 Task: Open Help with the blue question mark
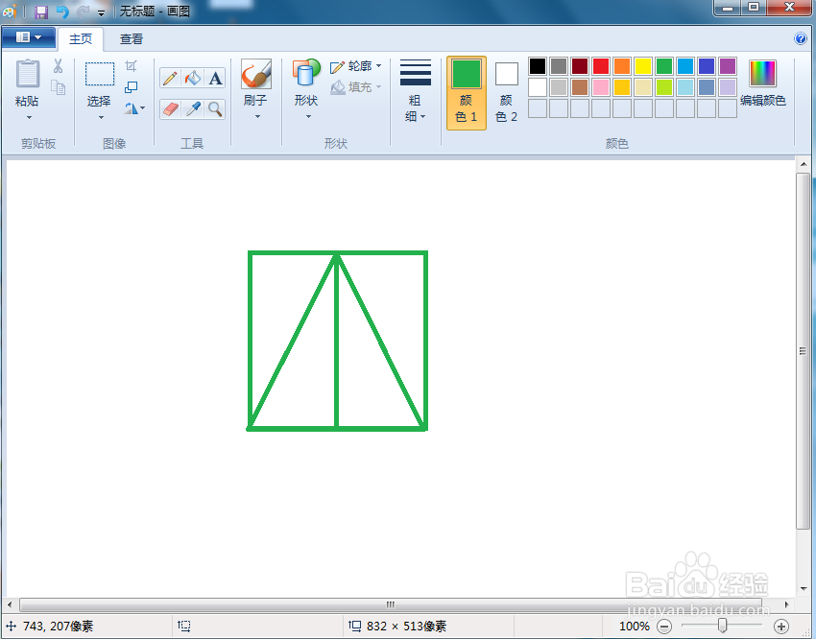click(801, 38)
